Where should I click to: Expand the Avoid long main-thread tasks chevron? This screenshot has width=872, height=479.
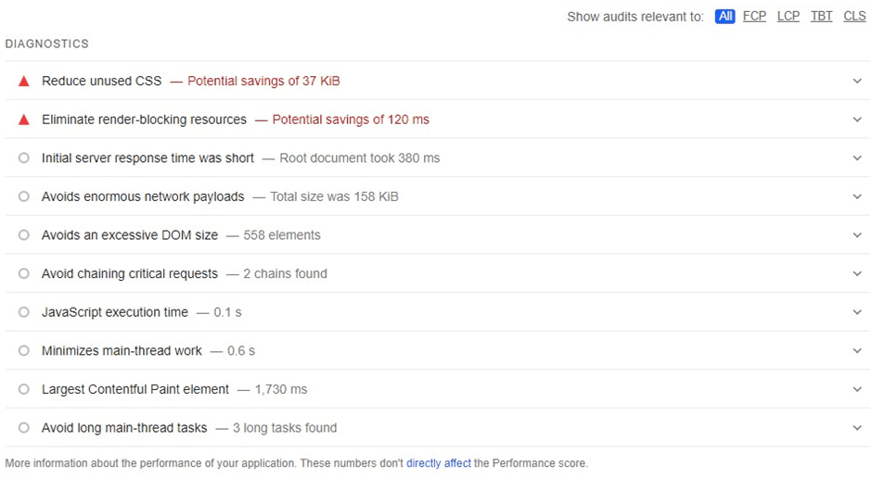pyautogui.click(x=857, y=428)
